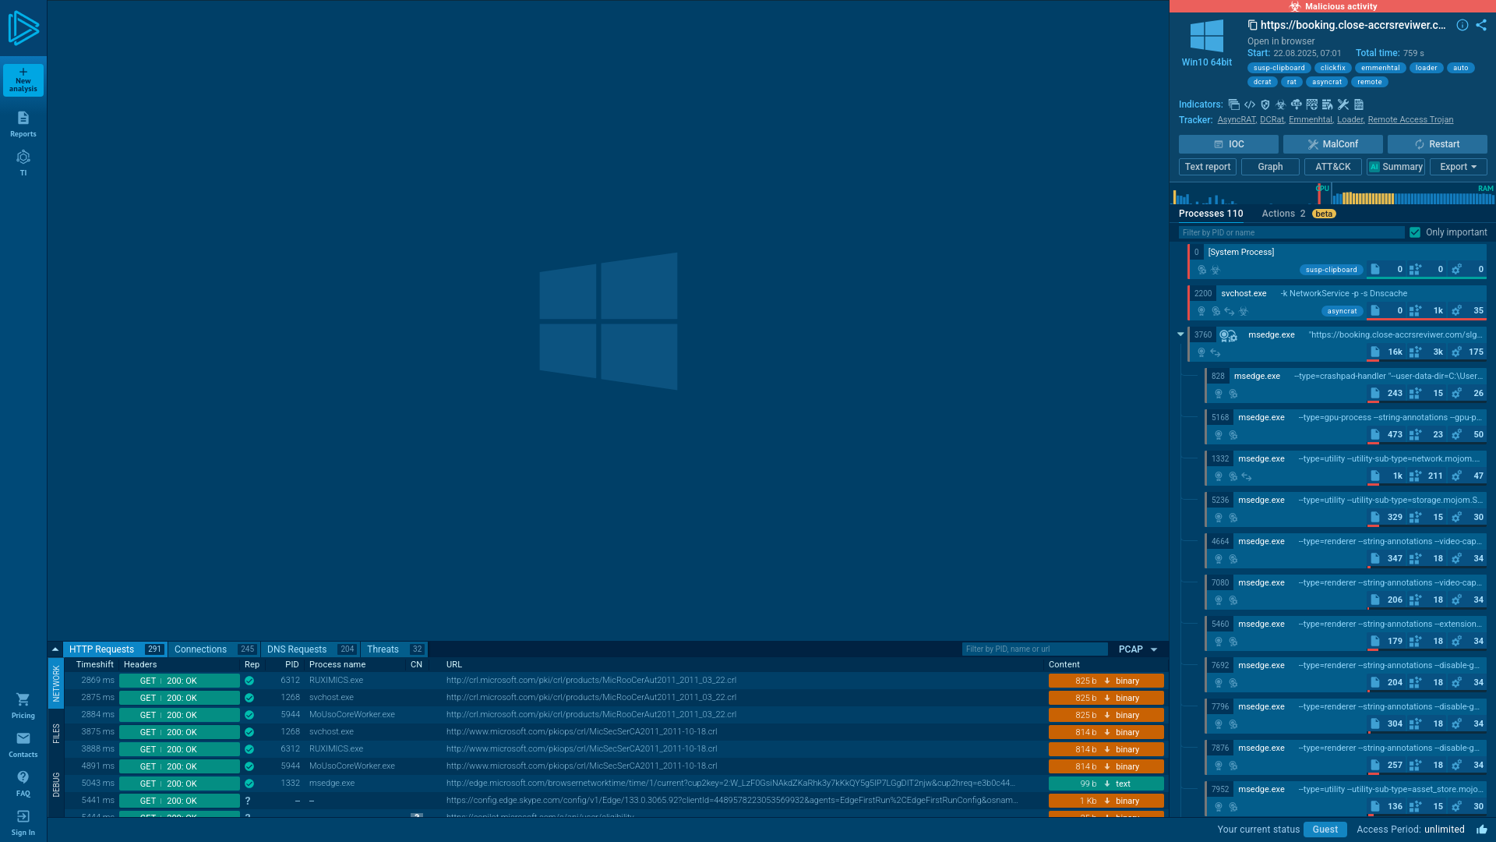Image resolution: width=1496 pixels, height=842 pixels.
Task: Open the Graph view button
Action: [x=1270, y=167]
